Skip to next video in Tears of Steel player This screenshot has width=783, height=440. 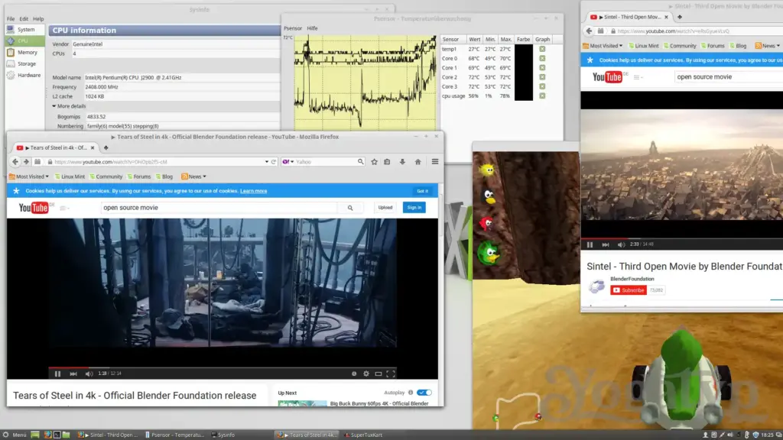coord(73,374)
